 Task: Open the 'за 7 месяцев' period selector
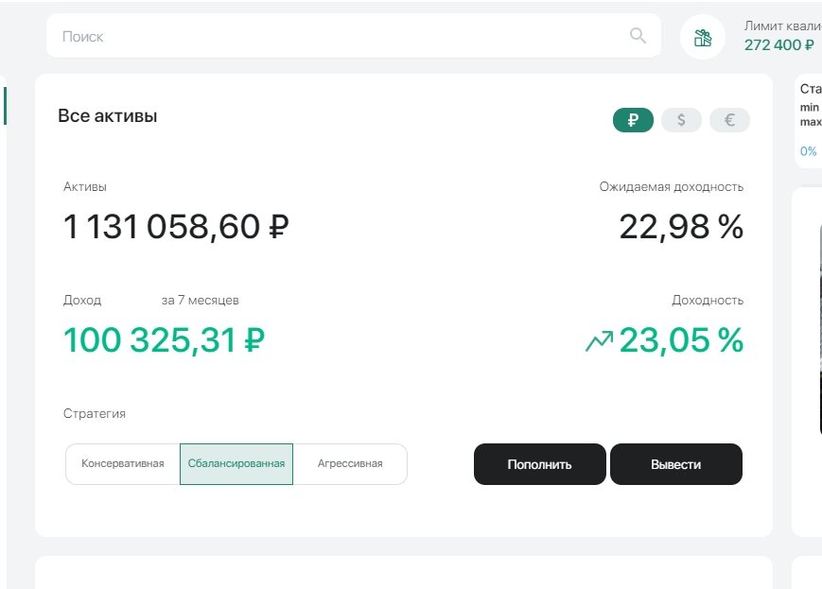202,300
